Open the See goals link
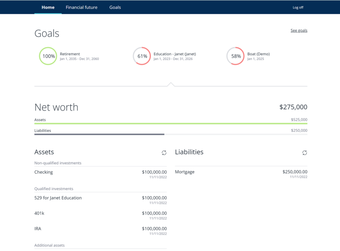 [299, 30]
